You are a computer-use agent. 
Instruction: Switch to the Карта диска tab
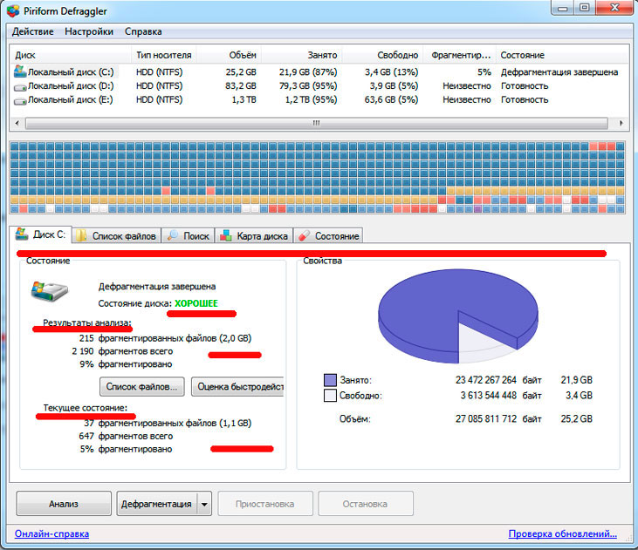254,235
